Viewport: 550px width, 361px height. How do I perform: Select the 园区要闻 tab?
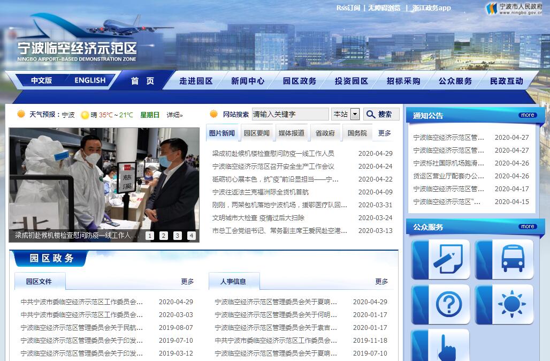[x=257, y=133]
